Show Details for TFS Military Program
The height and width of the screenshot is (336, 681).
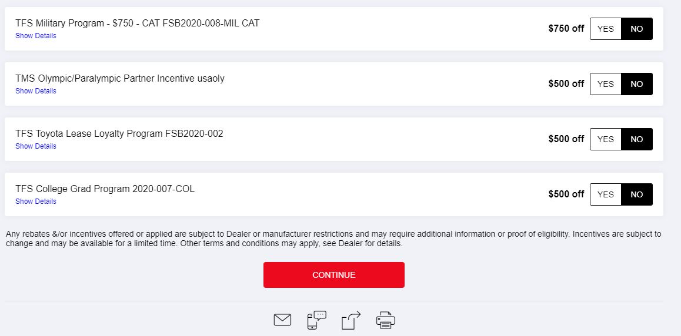click(x=36, y=36)
